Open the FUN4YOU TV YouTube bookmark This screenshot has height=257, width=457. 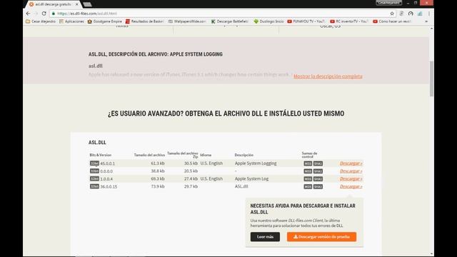tap(306, 21)
